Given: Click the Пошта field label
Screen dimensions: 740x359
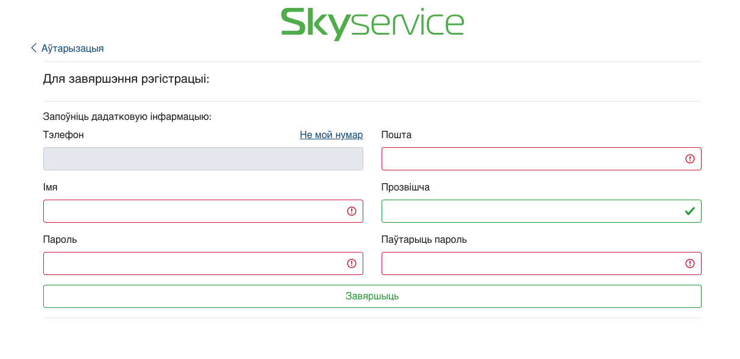Looking at the screenshot, I should click(x=396, y=135).
